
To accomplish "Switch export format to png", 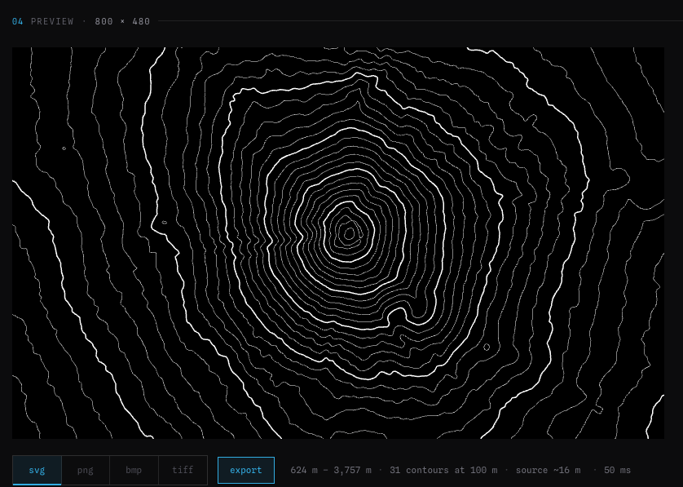I will click(x=86, y=470).
